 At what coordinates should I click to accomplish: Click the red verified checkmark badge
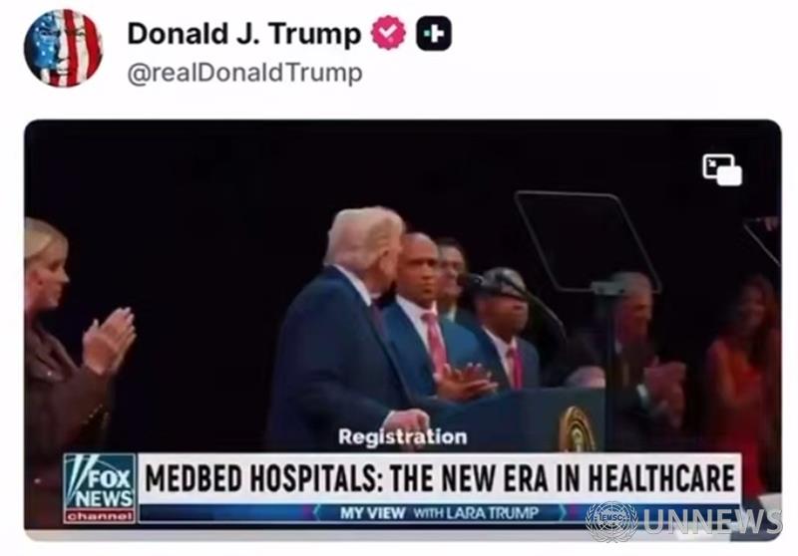click(x=388, y=33)
